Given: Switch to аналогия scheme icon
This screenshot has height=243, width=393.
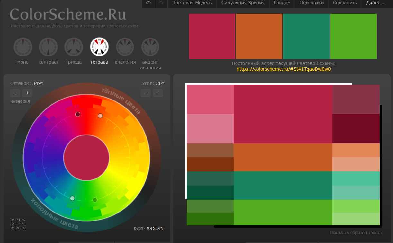Looking at the screenshot, I should 125,47.
